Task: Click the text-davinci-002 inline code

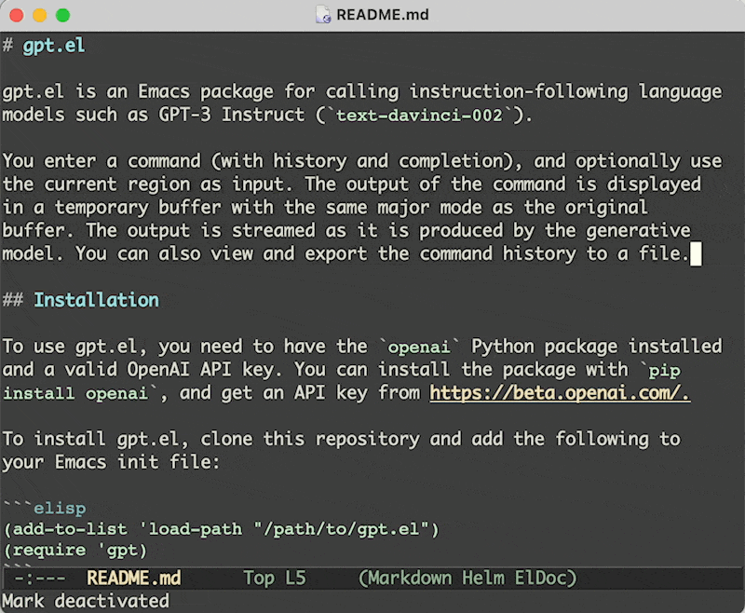Action: pyautogui.click(x=419, y=116)
